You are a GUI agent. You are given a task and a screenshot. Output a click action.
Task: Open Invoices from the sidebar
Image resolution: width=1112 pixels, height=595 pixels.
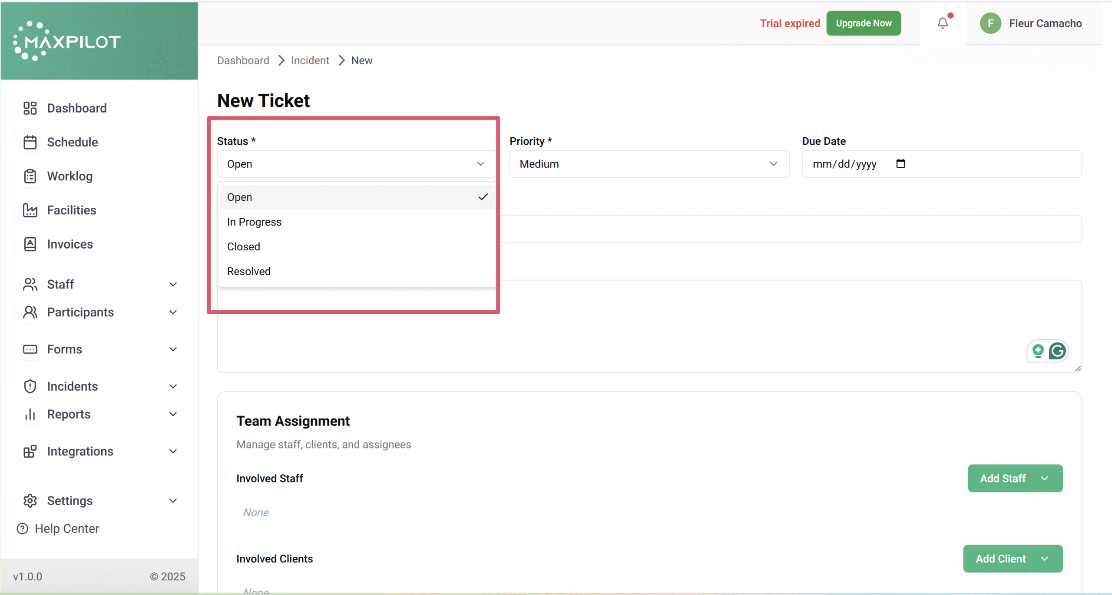click(x=69, y=244)
